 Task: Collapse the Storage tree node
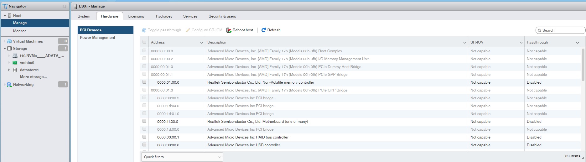point(5,49)
